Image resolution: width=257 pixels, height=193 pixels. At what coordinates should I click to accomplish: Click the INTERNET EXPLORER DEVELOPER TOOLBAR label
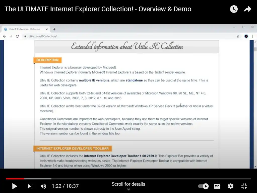(x=73, y=149)
